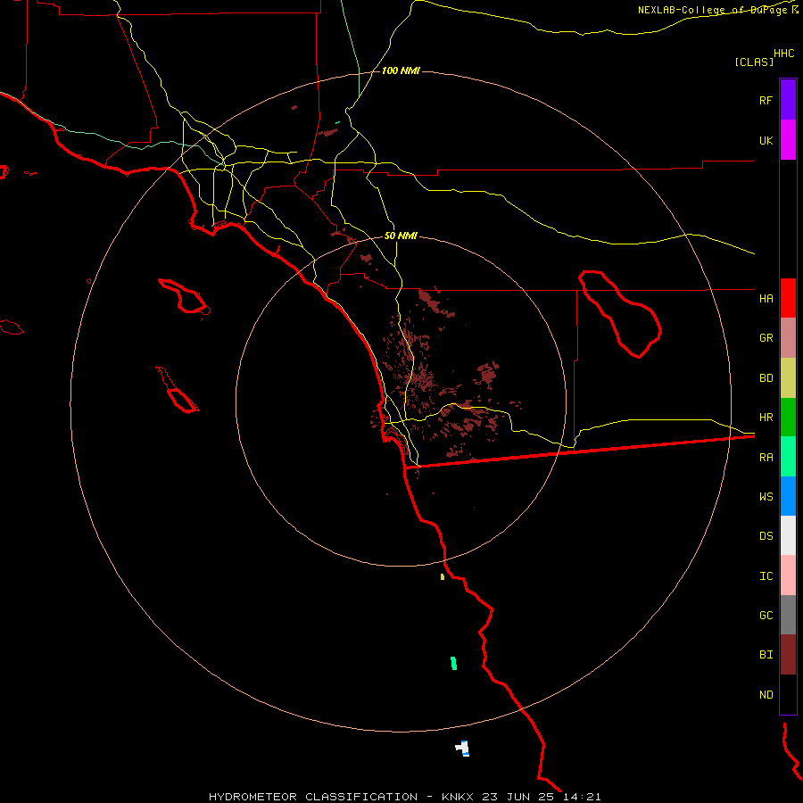
Task: Click the NEXLAB-College of DuPage credit text
Action: [x=714, y=10]
